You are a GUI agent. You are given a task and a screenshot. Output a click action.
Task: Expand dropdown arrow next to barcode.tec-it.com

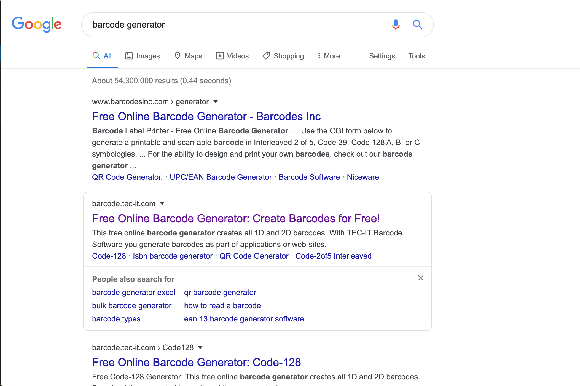pyautogui.click(x=162, y=204)
